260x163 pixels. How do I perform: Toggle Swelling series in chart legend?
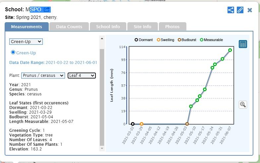point(165,40)
